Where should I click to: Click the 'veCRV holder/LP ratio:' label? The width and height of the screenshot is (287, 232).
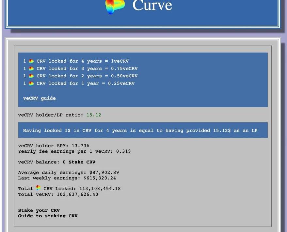click(51, 115)
